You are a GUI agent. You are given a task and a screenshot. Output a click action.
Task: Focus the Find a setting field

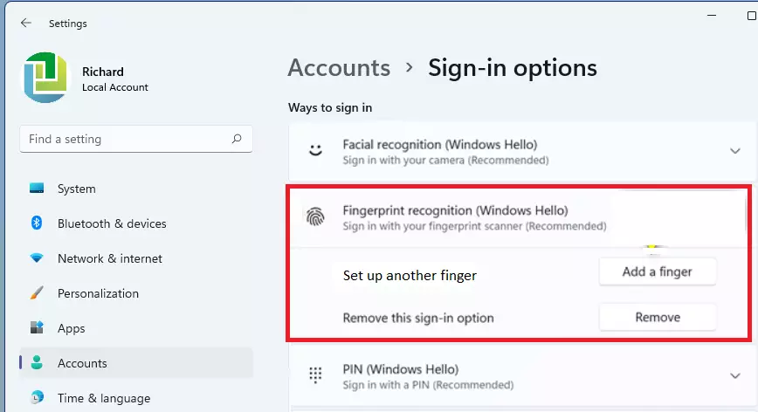click(136, 139)
